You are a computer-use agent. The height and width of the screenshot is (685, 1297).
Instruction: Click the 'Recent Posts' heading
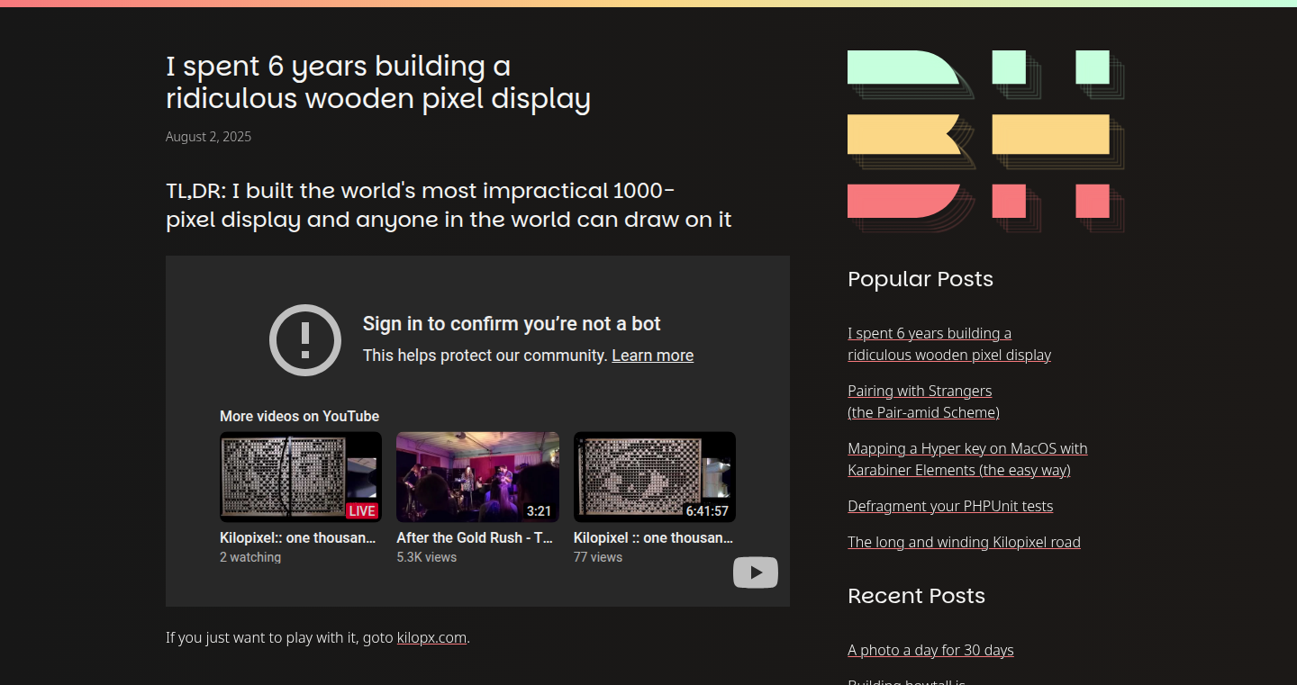coord(916,596)
